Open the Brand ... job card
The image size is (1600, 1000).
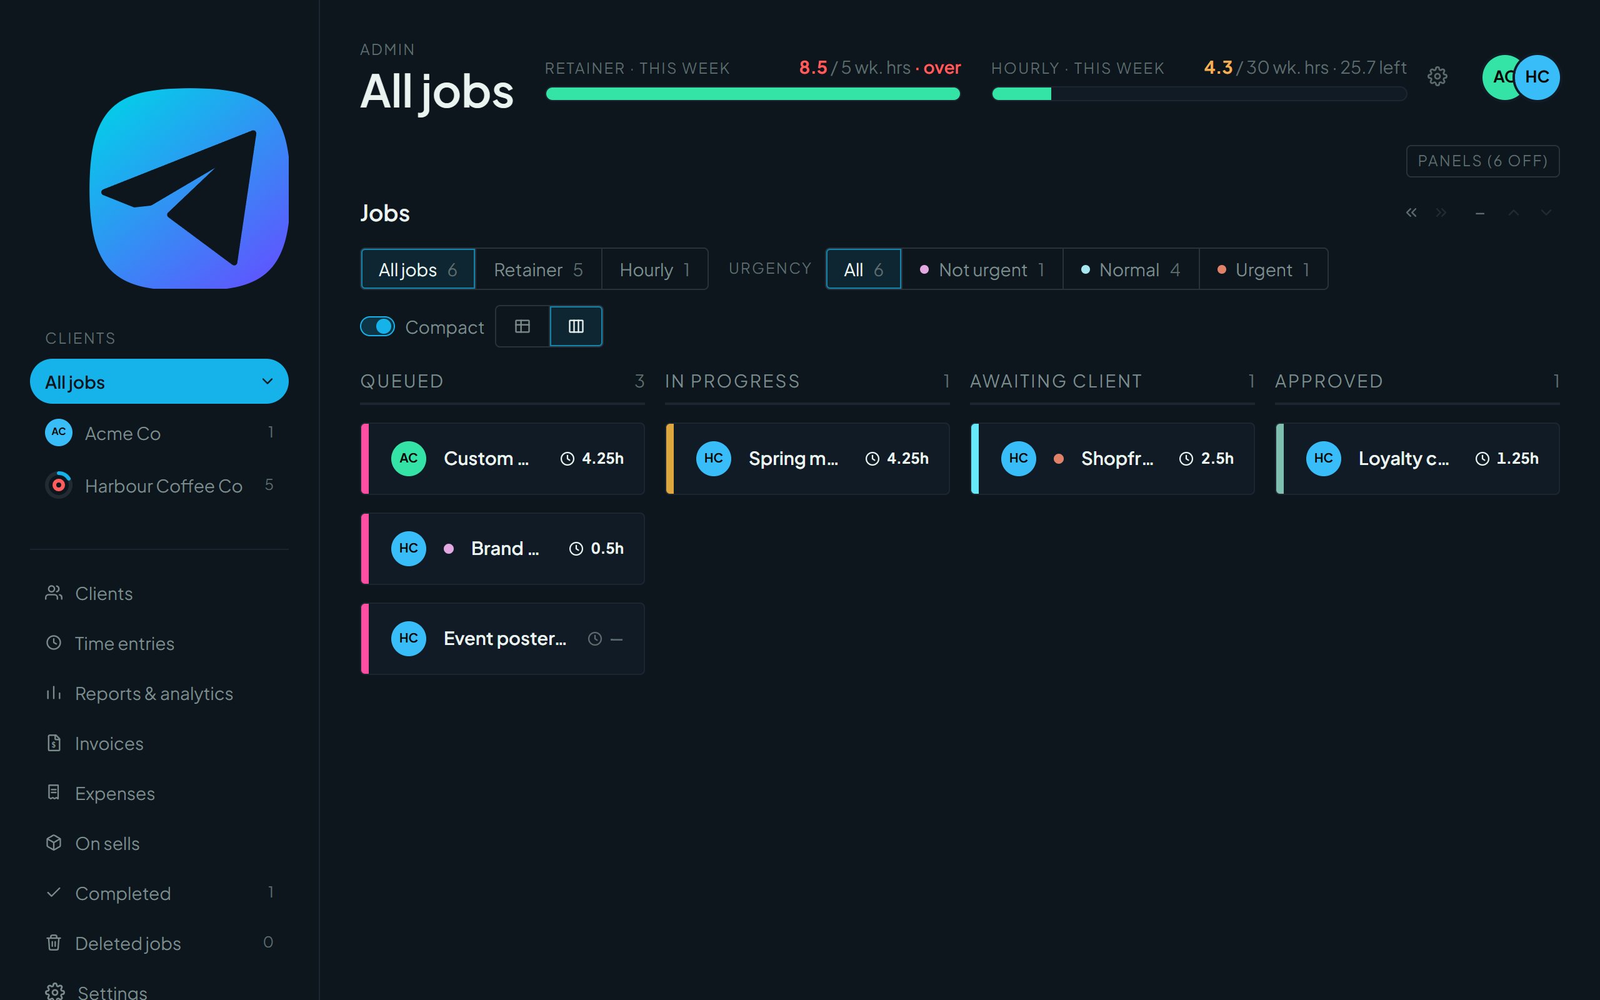tap(502, 548)
